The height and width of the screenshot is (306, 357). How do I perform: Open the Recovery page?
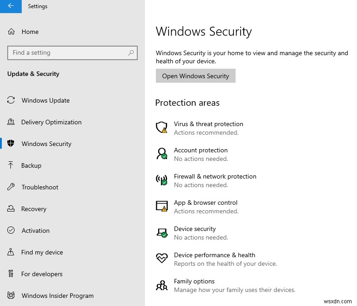coord(34,209)
